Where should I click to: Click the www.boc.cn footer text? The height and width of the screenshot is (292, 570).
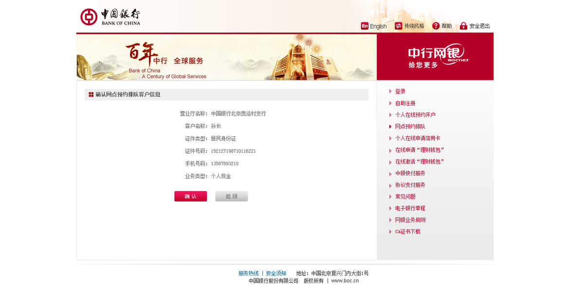[345, 281]
